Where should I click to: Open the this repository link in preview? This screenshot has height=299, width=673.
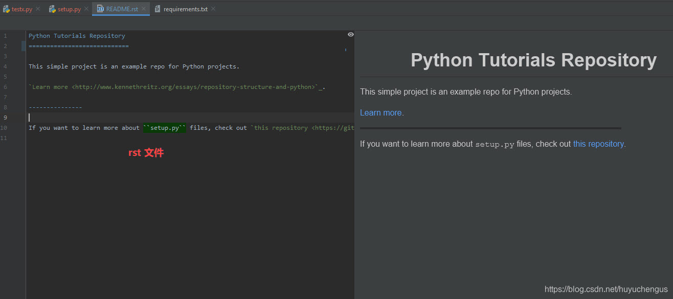(598, 144)
